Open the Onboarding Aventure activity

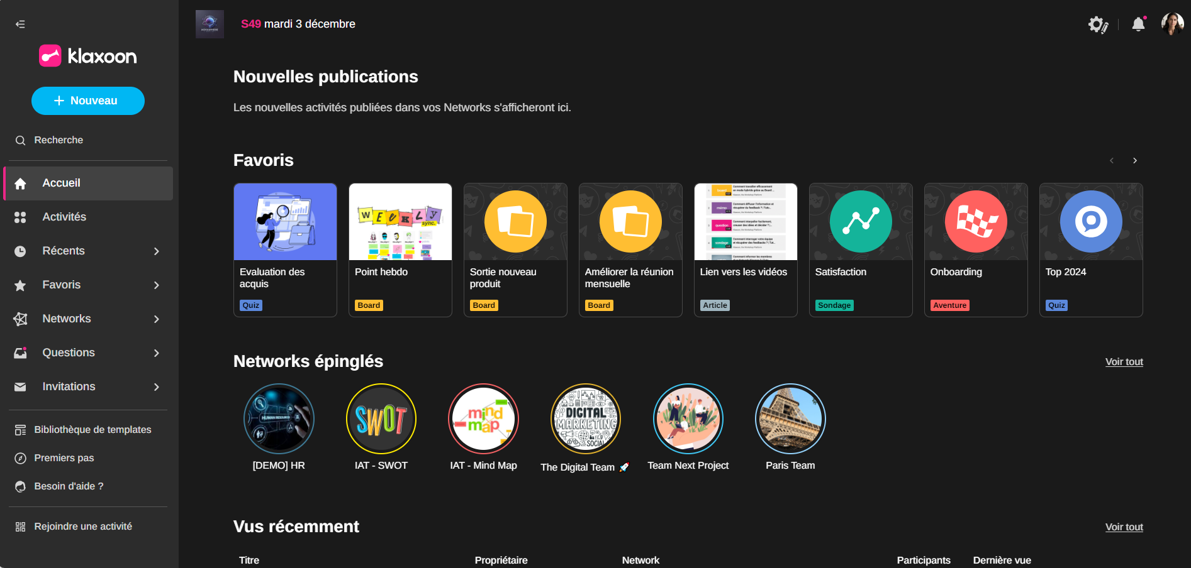tap(975, 249)
